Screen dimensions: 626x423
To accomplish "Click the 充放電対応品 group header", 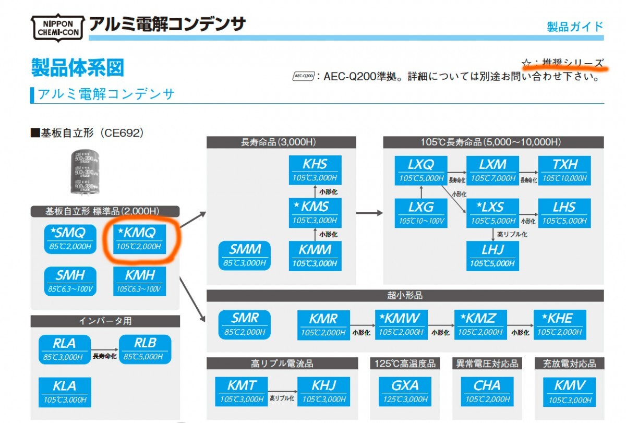I will 570,363.
